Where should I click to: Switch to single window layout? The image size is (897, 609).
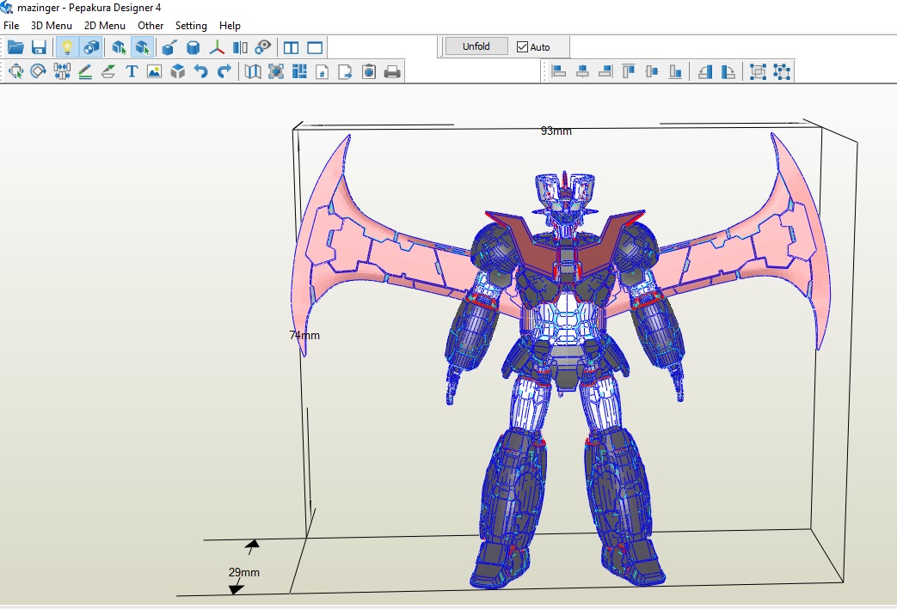click(x=315, y=48)
